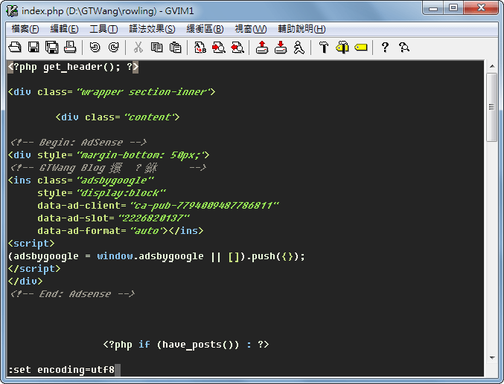
Task: Copy selection using toolbar icon
Action: tap(156, 48)
